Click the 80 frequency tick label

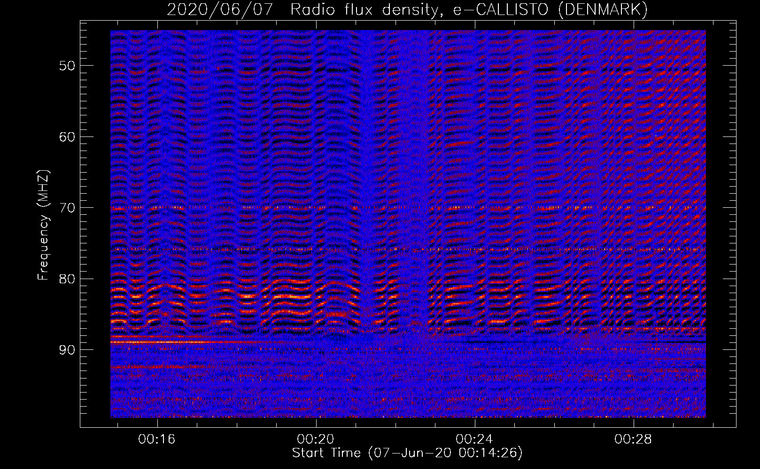click(x=67, y=279)
